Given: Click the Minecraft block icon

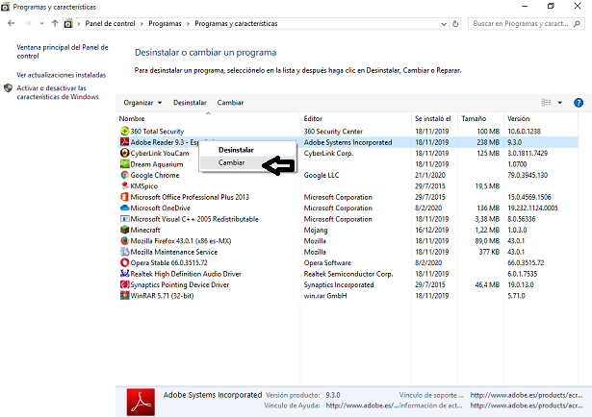Looking at the screenshot, I should coord(124,230).
